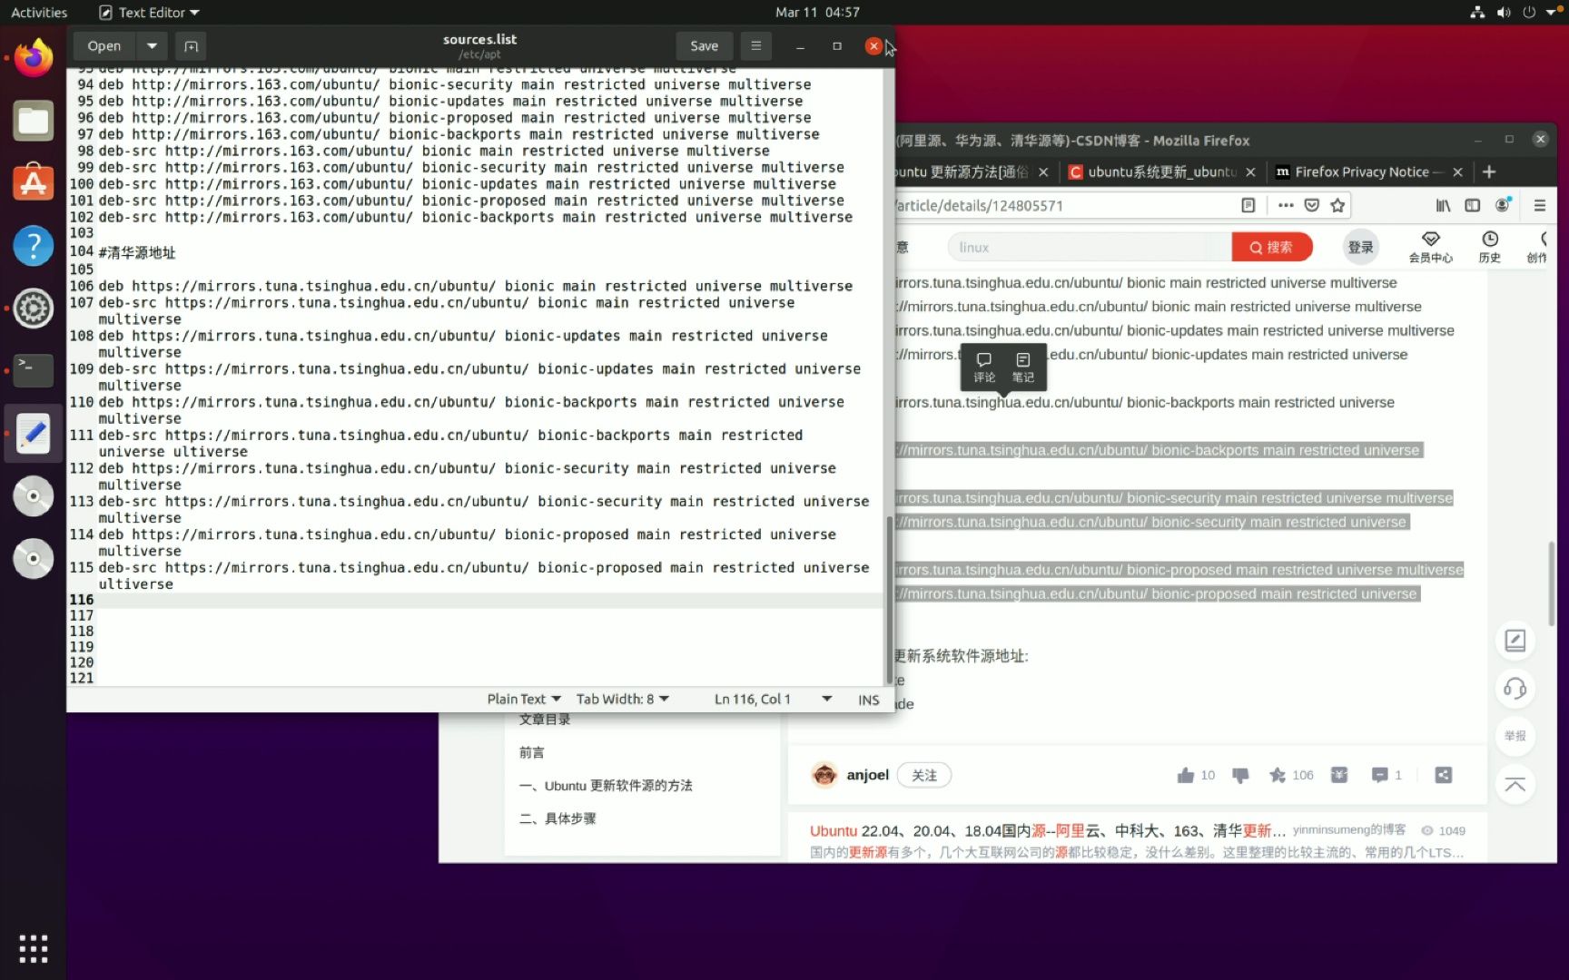Bookmark this page with the star
This screenshot has width=1569, height=980.
1337,206
